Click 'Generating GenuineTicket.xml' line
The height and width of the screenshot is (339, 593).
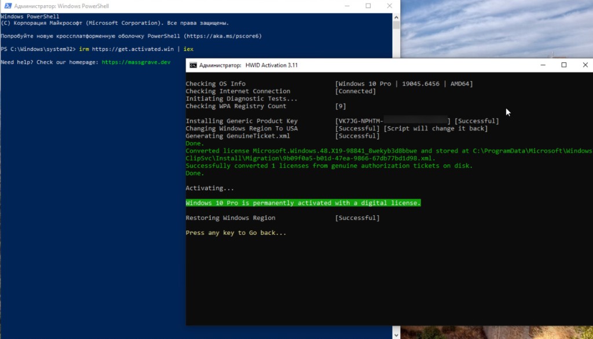click(237, 136)
